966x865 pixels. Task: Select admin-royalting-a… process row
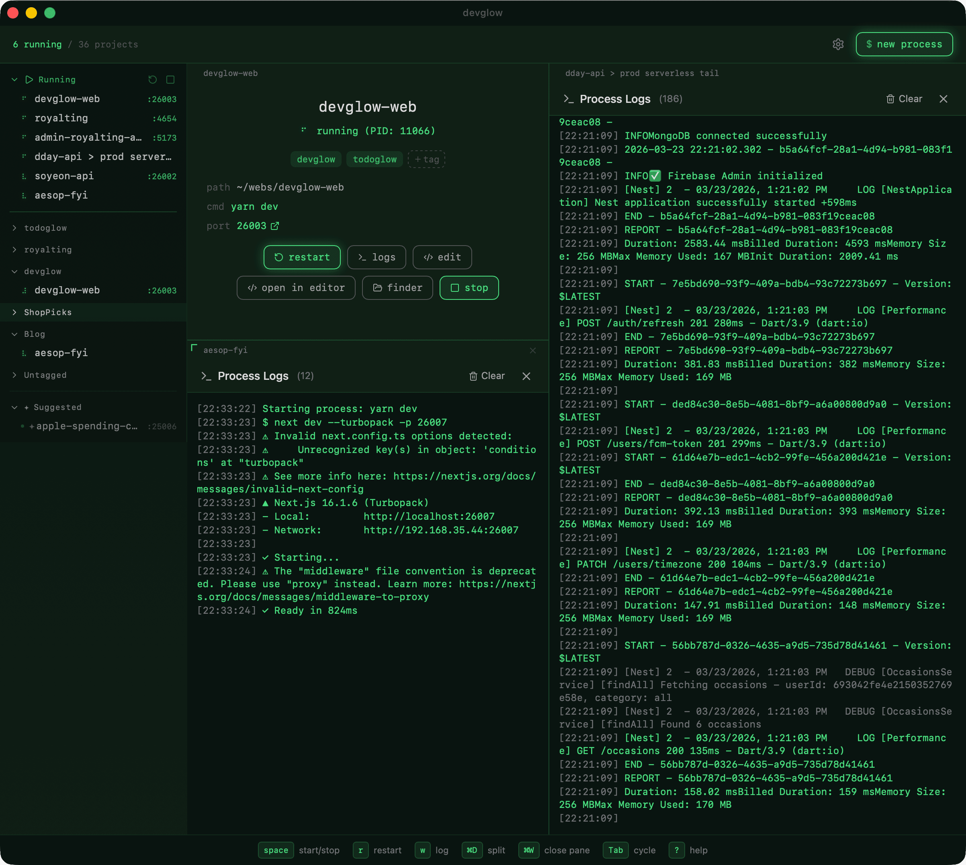(94, 137)
